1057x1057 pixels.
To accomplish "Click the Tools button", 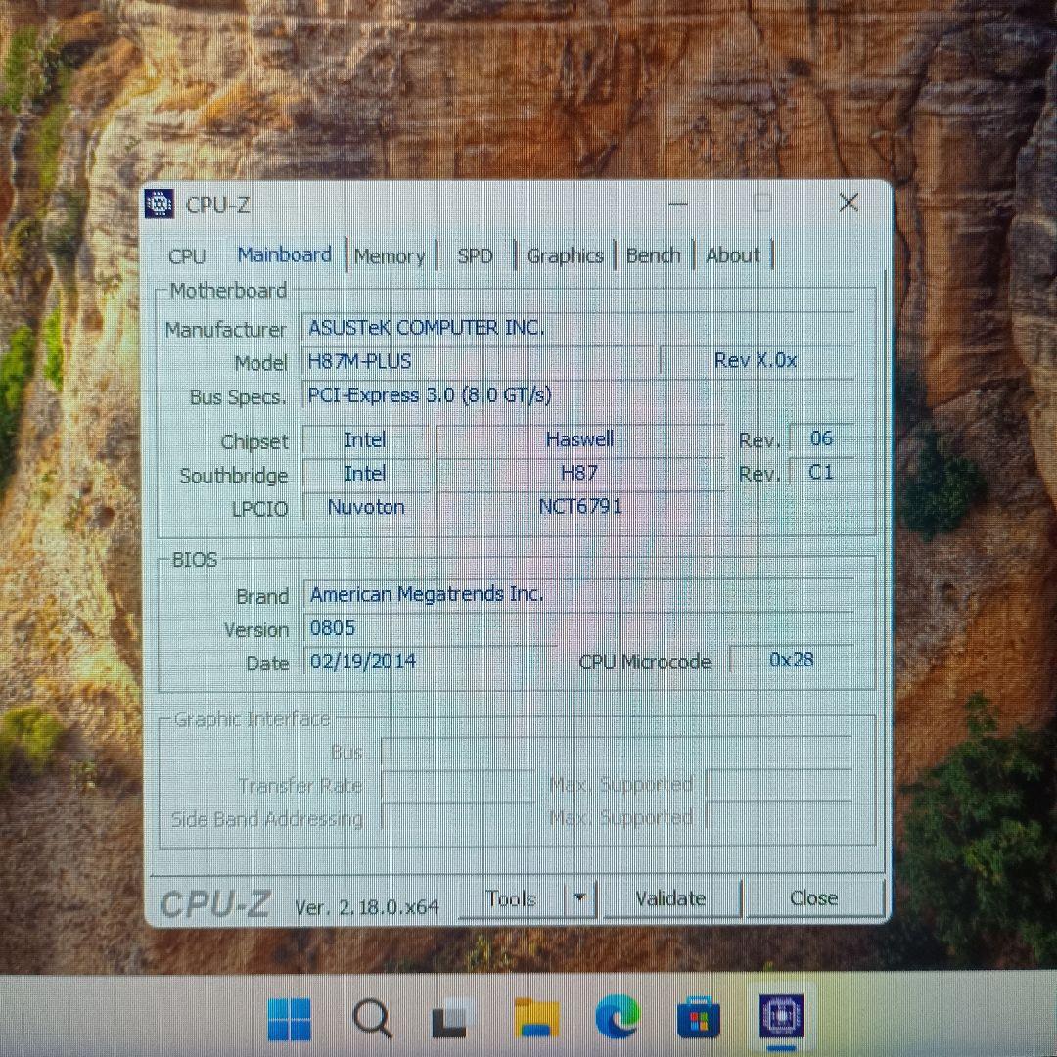I will coord(510,898).
